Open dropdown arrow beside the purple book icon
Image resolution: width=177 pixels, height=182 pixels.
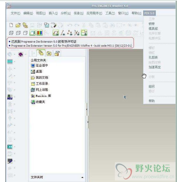coord(26,54)
